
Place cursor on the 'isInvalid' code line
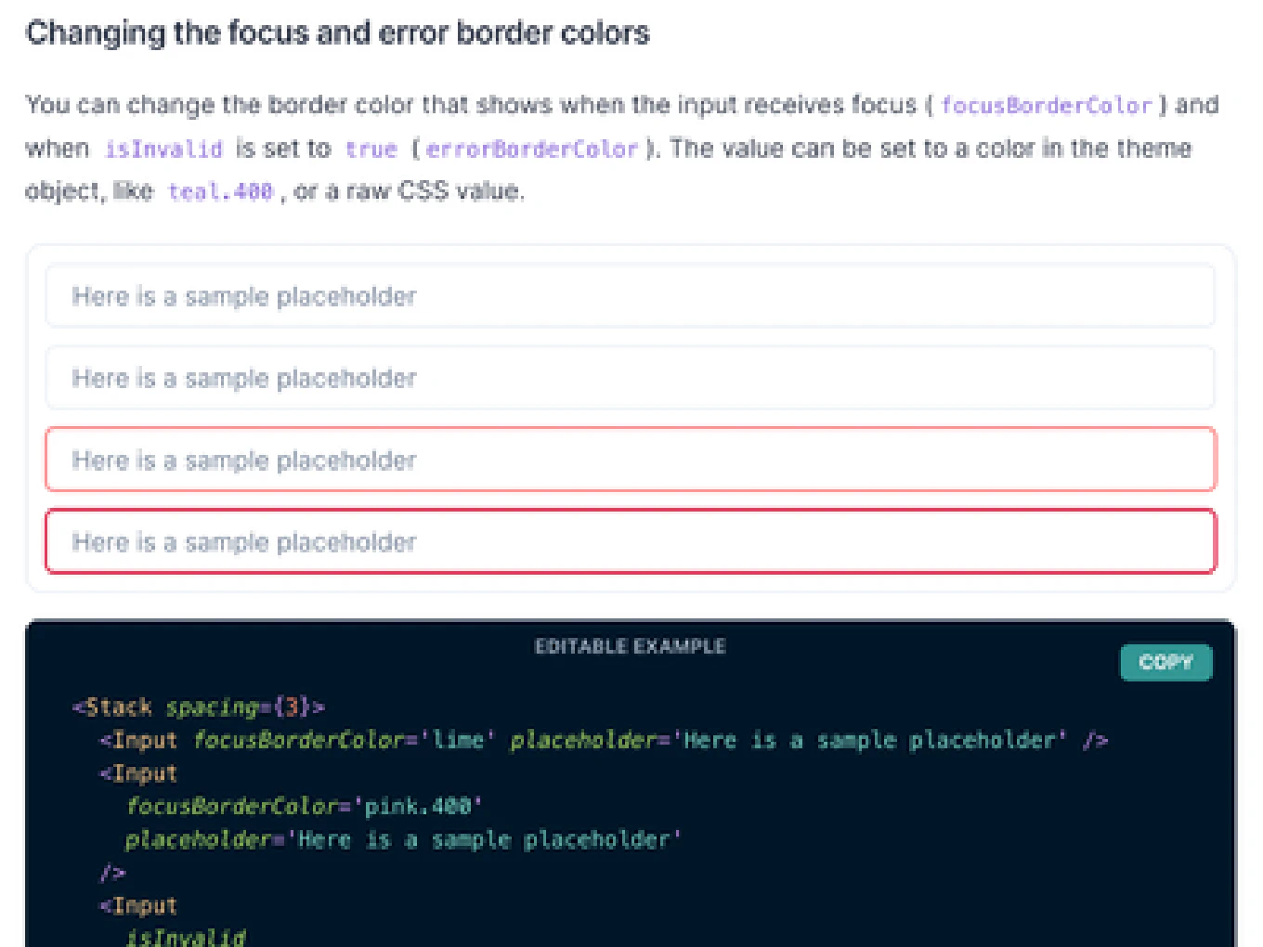point(186,936)
